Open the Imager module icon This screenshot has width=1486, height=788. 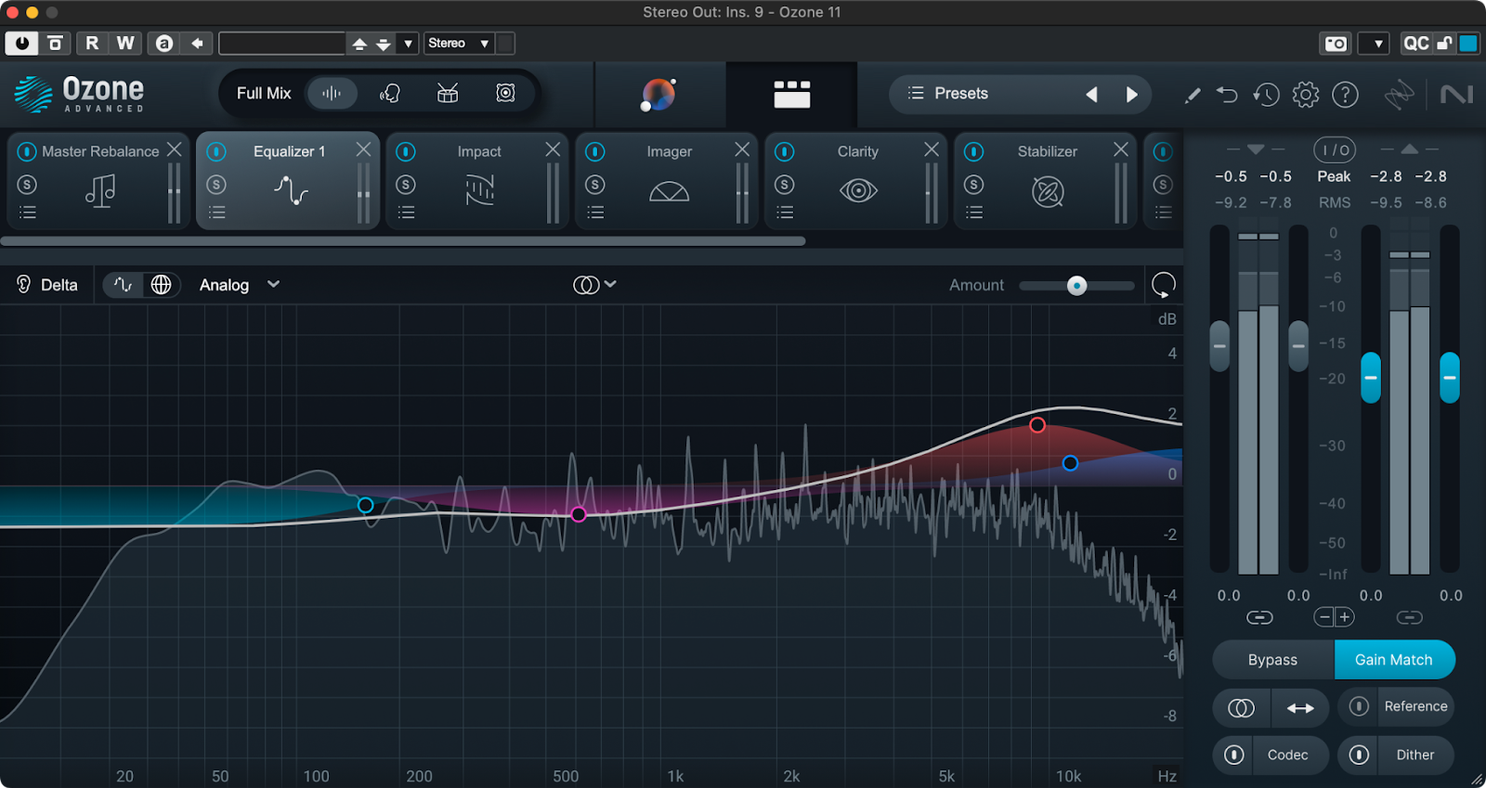669,192
